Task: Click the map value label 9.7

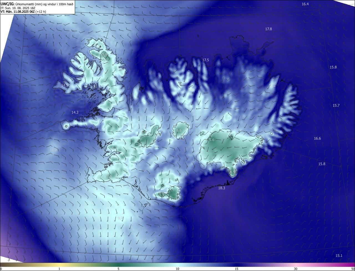Action: click(x=120, y=218)
